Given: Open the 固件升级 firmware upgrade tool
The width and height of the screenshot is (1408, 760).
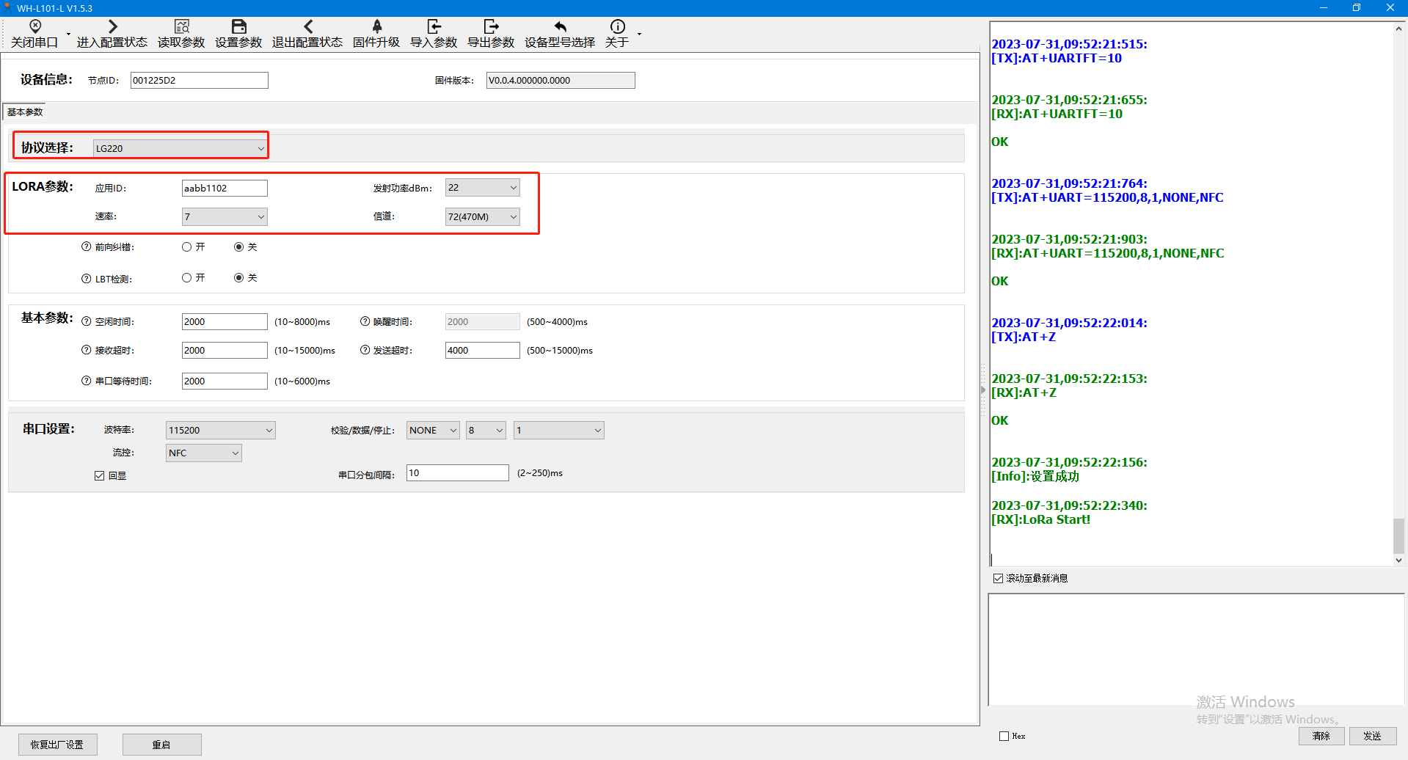Looking at the screenshot, I should (x=376, y=27).
